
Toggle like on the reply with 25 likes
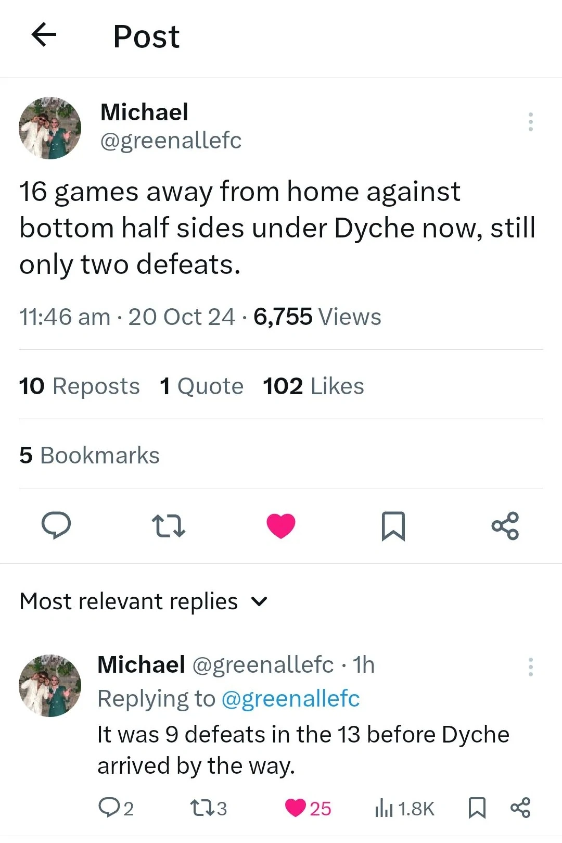(308, 808)
